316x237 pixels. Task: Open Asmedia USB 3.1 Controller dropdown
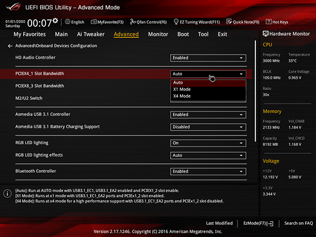[x=208, y=115]
